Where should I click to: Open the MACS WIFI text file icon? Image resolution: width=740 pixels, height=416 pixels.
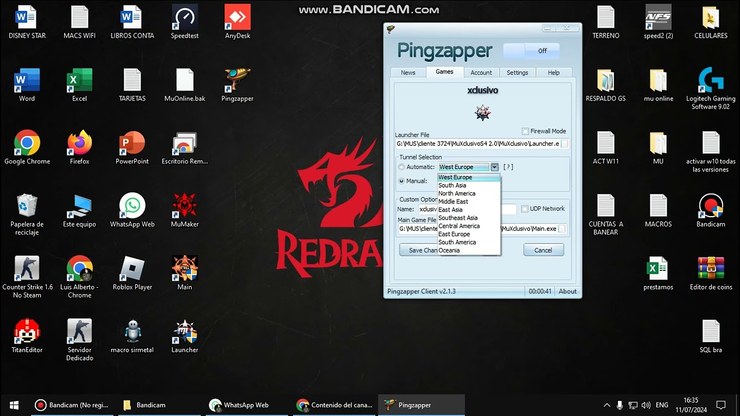tap(79, 22)
